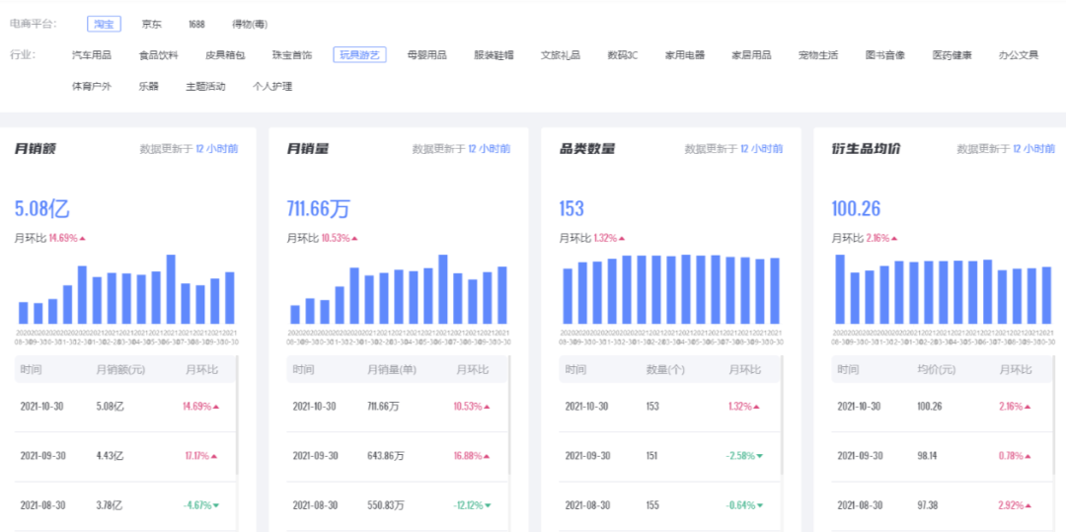Click the large 100.26 average price
1066x532 pixels.
[x=856, y=208]
